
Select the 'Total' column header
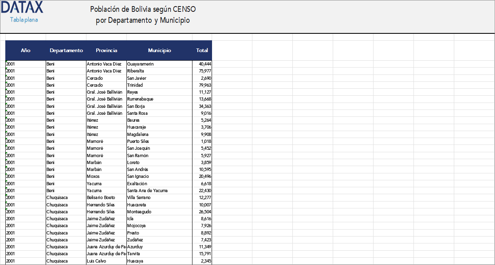click(x=202, y=50)
